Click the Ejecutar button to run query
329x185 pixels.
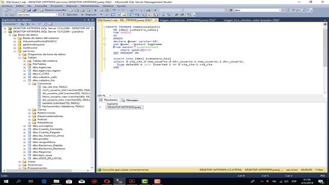(x=70, y=15)
